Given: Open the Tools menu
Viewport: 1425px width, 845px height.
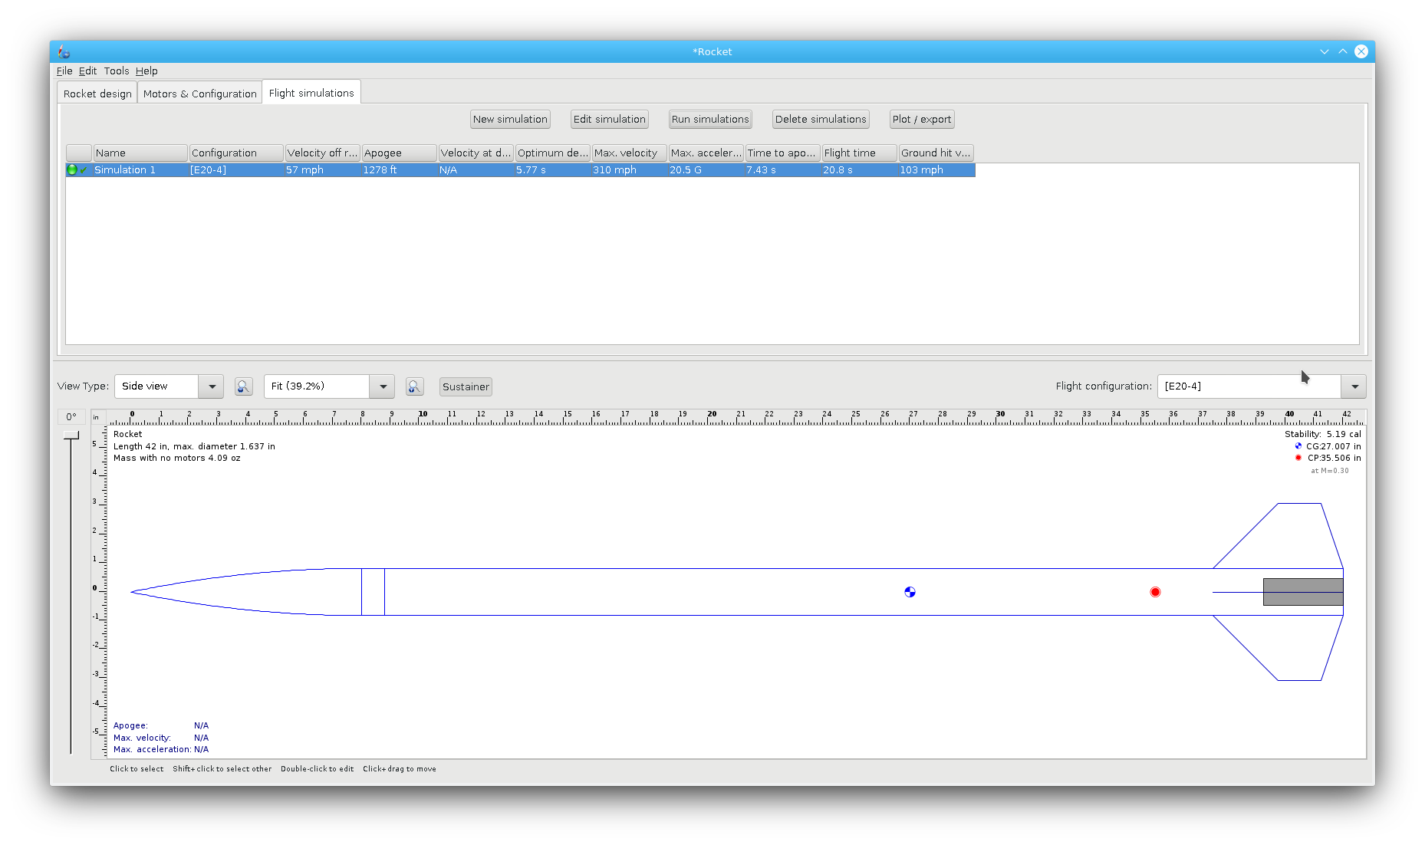Looking at the screenshot, I should (116, 71).
